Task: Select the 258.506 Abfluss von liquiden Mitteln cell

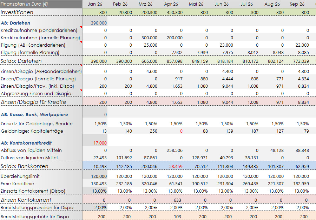Action: pyautogui.click(x=175, y=150)
